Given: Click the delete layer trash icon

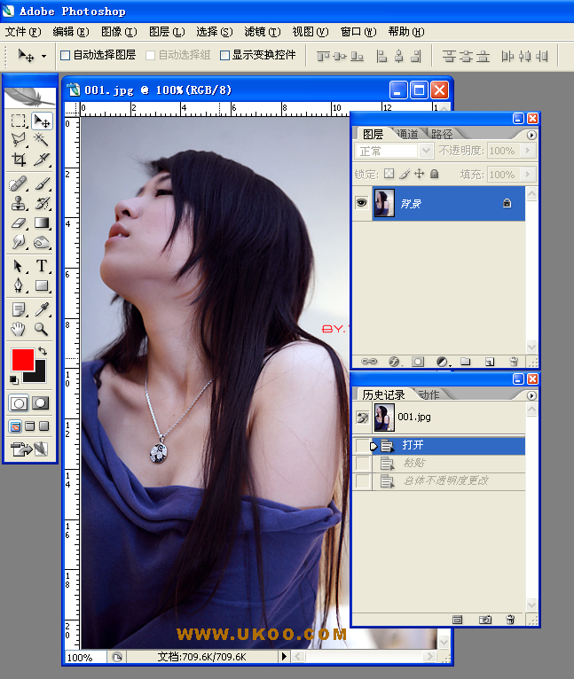Looking at the screenshot, I should [513, 362].
